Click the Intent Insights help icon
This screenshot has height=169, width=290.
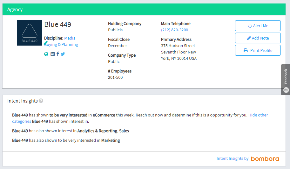tap(41, 101)
